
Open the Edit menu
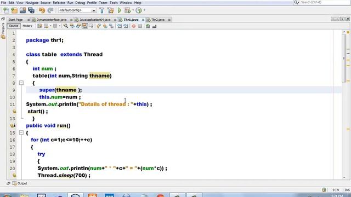point(11,3)
